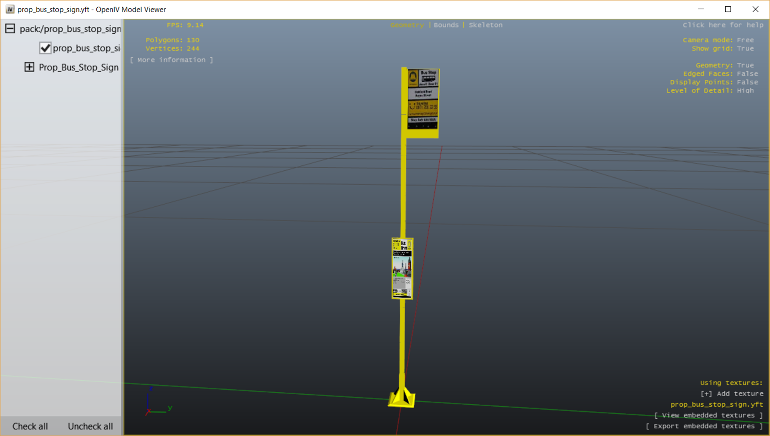Open the Skeleton view tab

[x=485, y=25]
